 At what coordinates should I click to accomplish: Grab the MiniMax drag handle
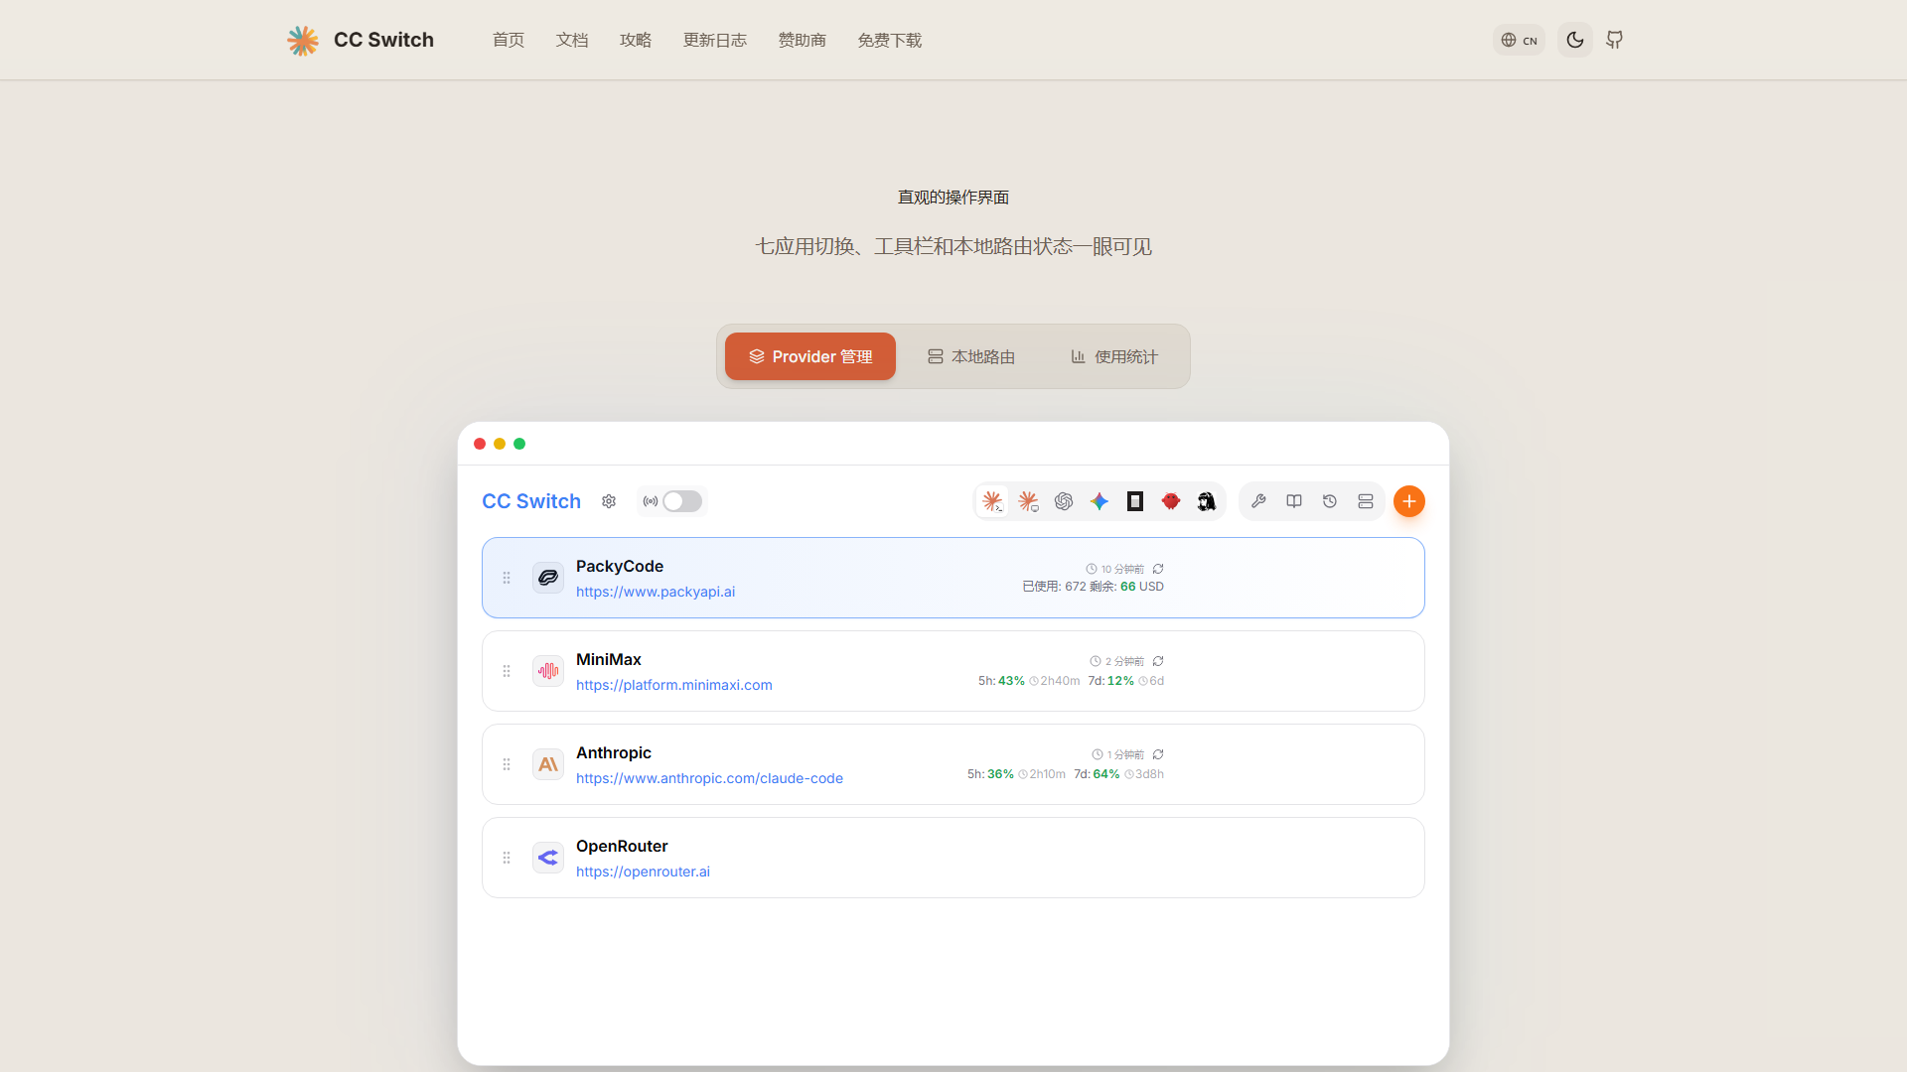click(x=507, y=671)
